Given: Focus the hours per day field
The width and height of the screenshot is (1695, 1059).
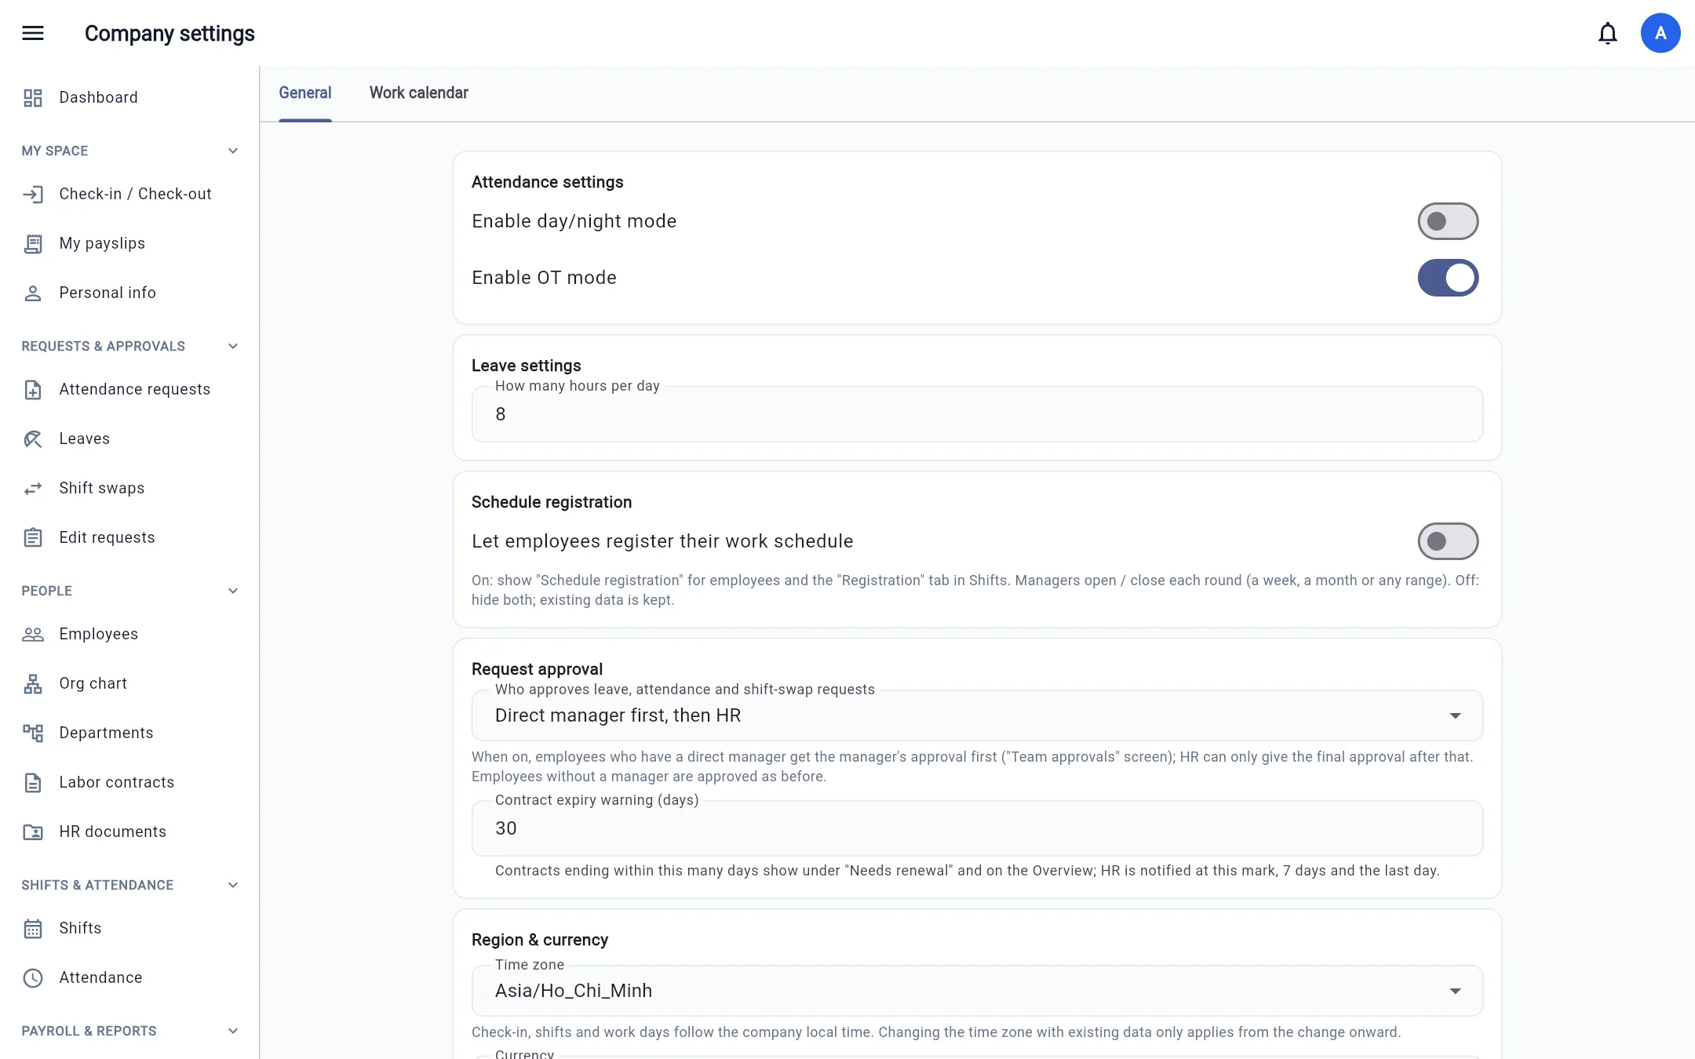Looking at the screenshot, I should 977,414.
